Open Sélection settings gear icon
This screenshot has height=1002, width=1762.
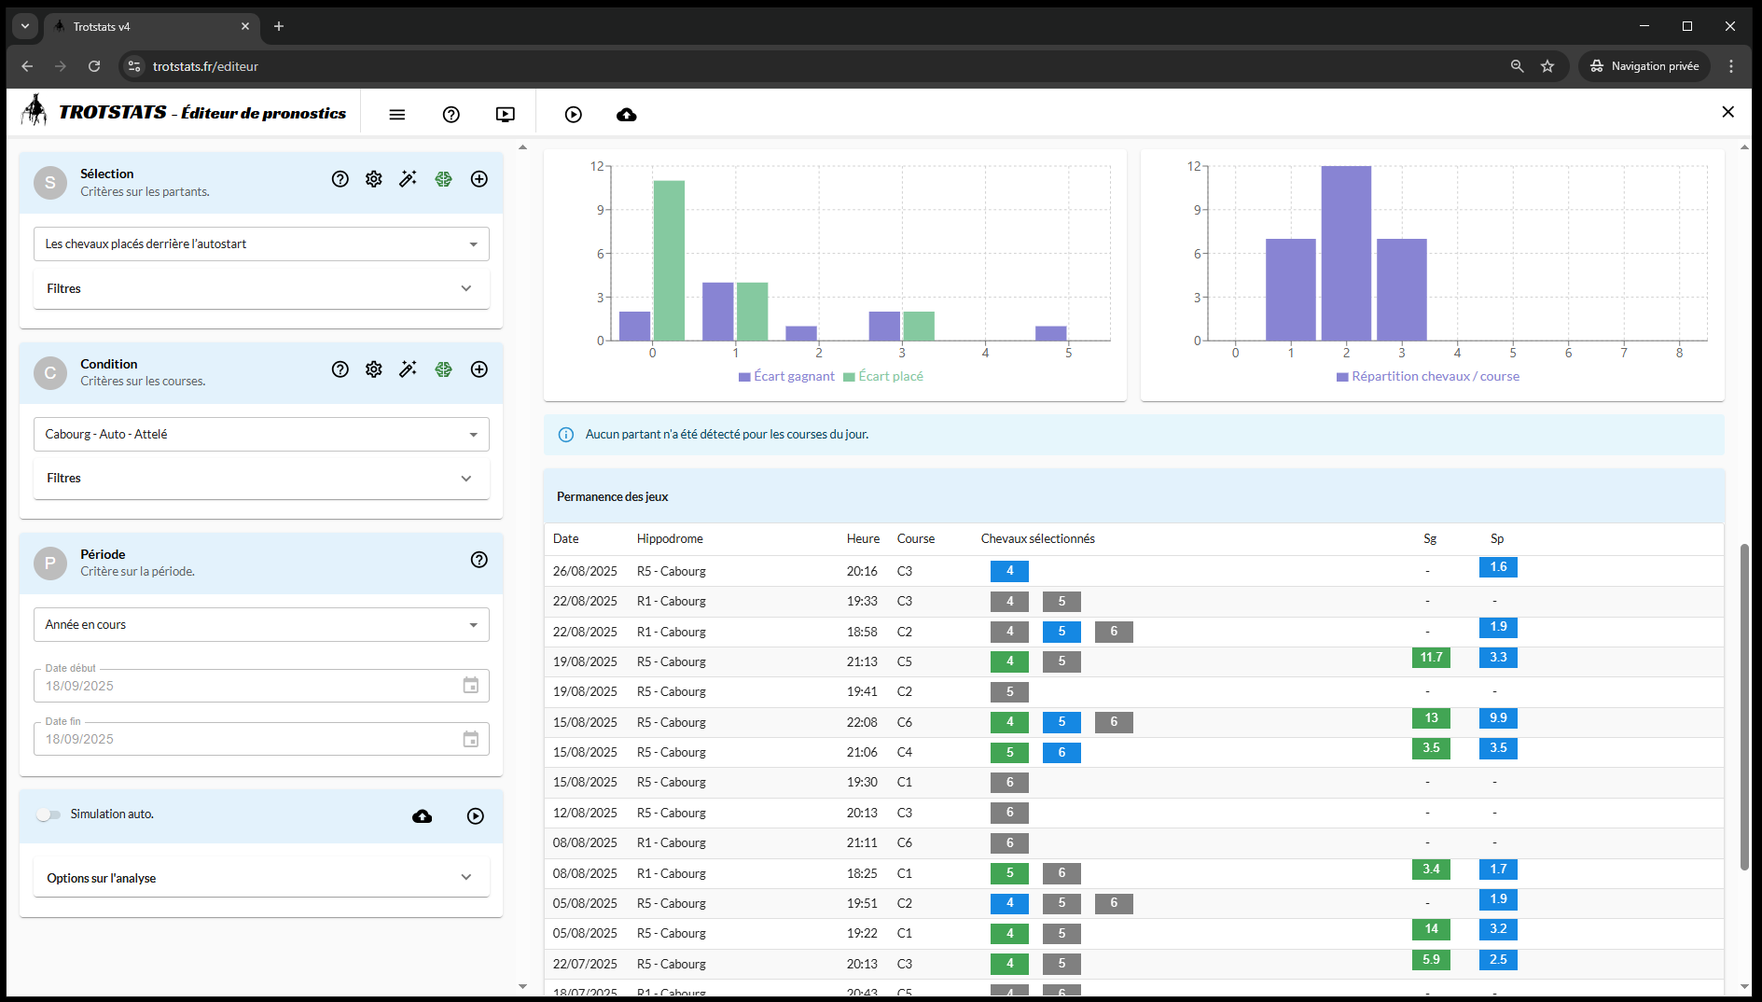coord(374,179)
